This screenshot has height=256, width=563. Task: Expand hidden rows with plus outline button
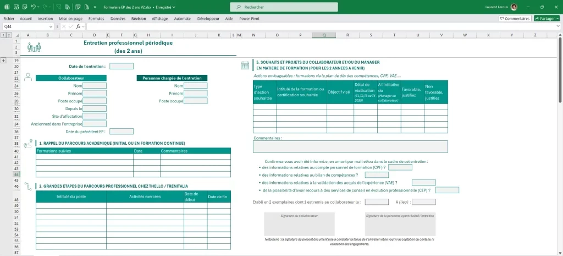pos(4,61)
